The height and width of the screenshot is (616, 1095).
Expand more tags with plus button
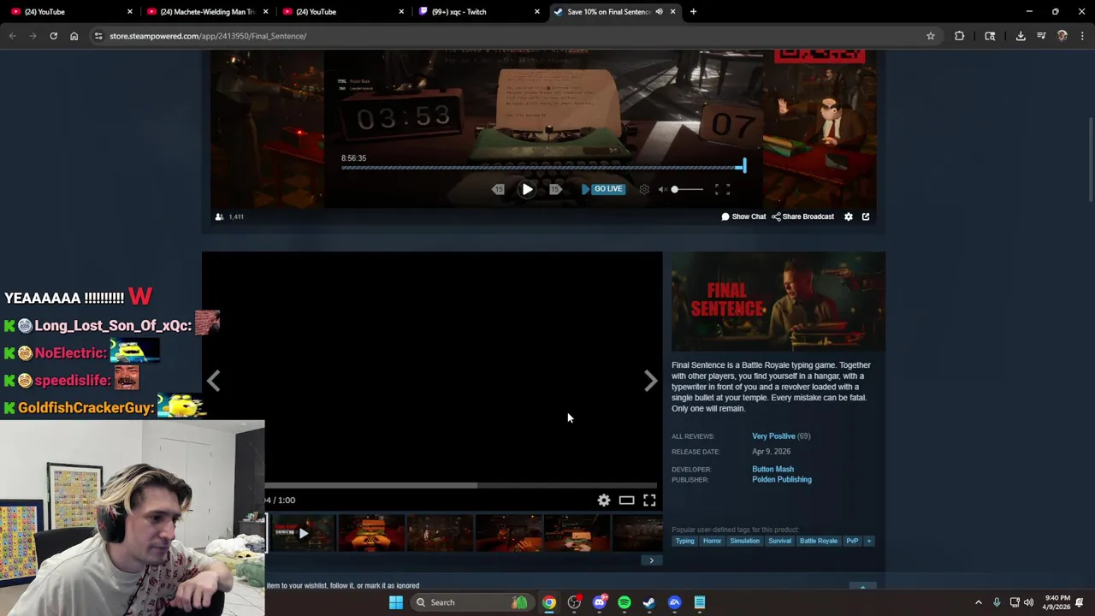(868, 541)
